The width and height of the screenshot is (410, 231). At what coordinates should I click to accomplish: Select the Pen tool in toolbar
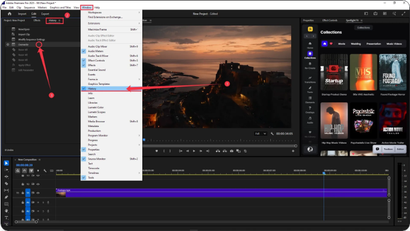click(6, 197)
